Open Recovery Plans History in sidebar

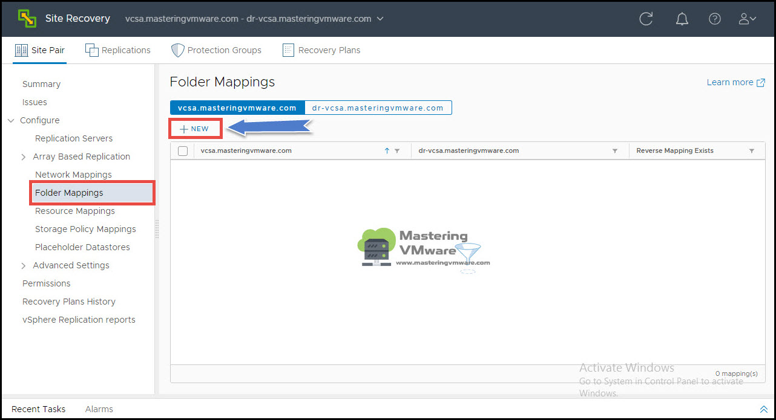click(69, 302)
